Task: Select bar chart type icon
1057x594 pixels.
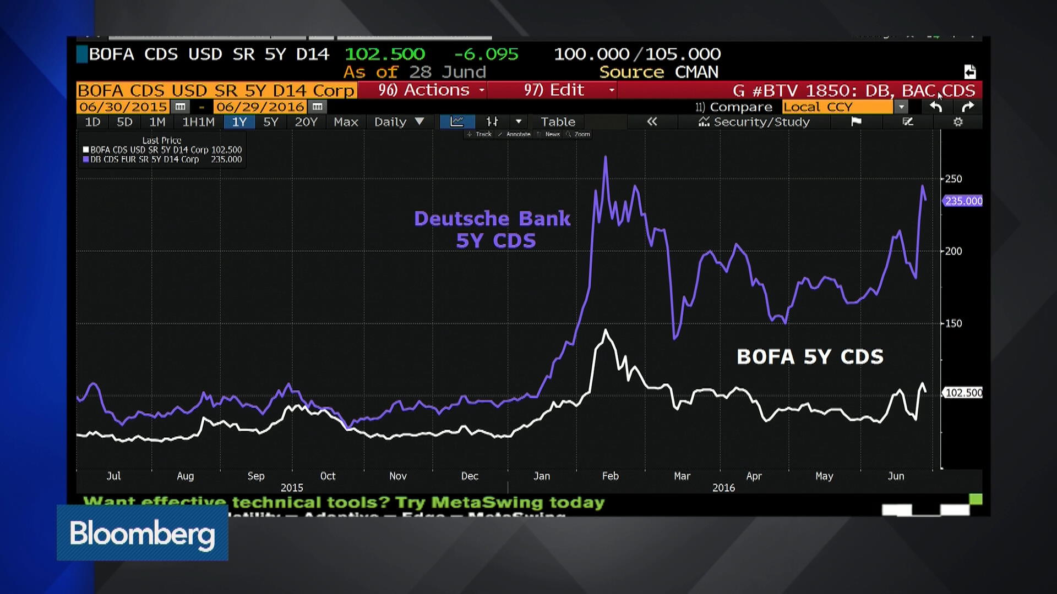Action: (x=492, y=122)
